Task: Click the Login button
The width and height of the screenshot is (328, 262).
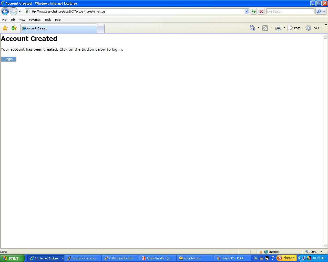Action: pos(8,59)
